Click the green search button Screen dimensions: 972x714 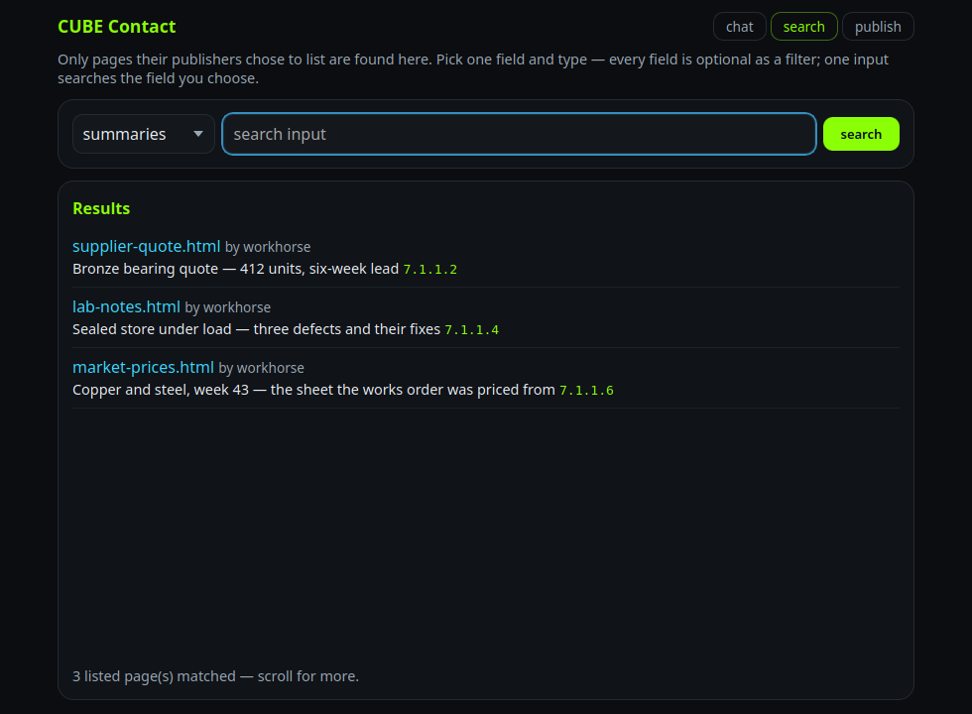[x=861, y=134]
